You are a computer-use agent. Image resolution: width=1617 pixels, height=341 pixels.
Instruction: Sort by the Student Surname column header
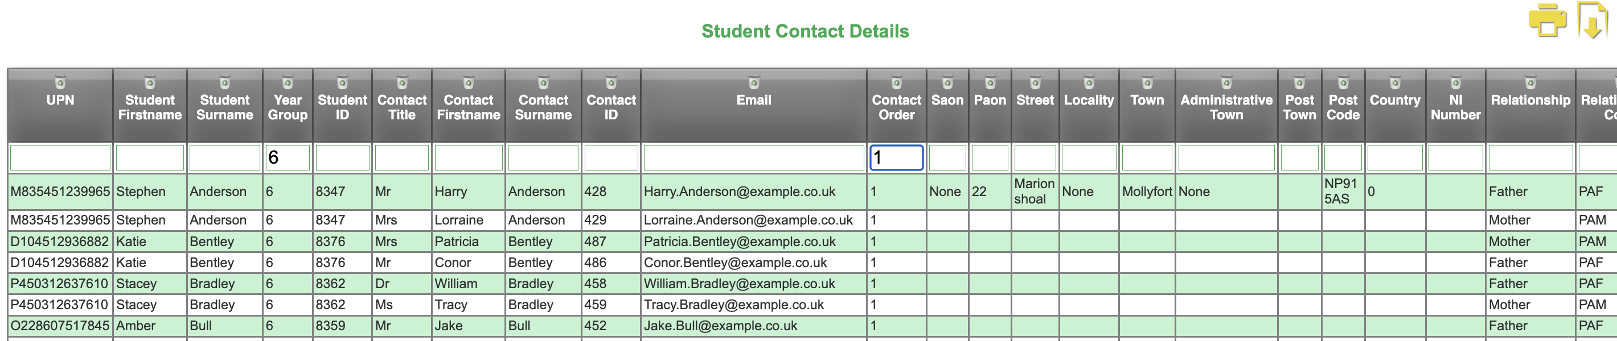tap(225, 107)
